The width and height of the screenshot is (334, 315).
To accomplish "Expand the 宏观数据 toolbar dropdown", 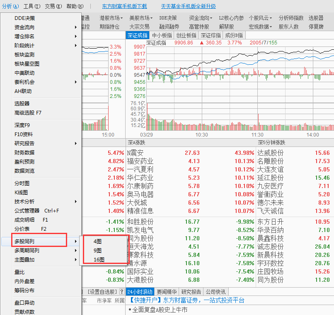I will tap(260, 27).
